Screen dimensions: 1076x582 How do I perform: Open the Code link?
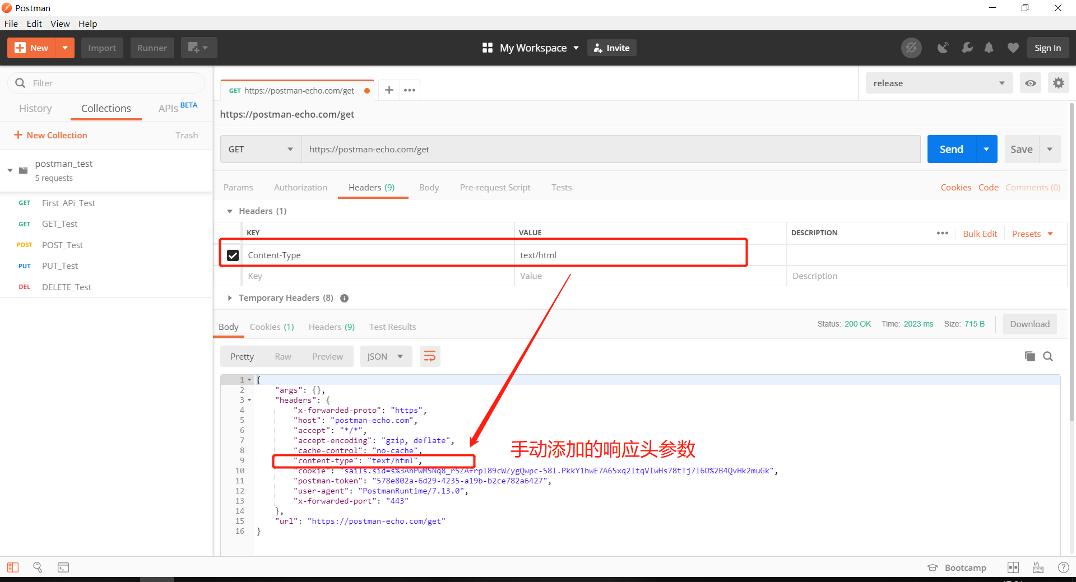988,187
